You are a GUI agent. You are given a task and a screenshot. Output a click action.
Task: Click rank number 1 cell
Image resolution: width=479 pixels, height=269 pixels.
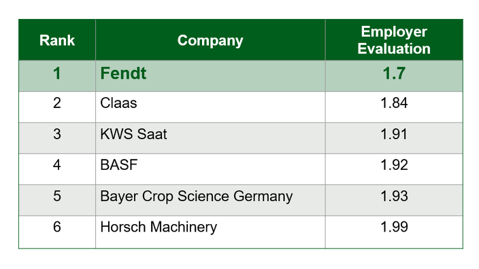[57, 76]
